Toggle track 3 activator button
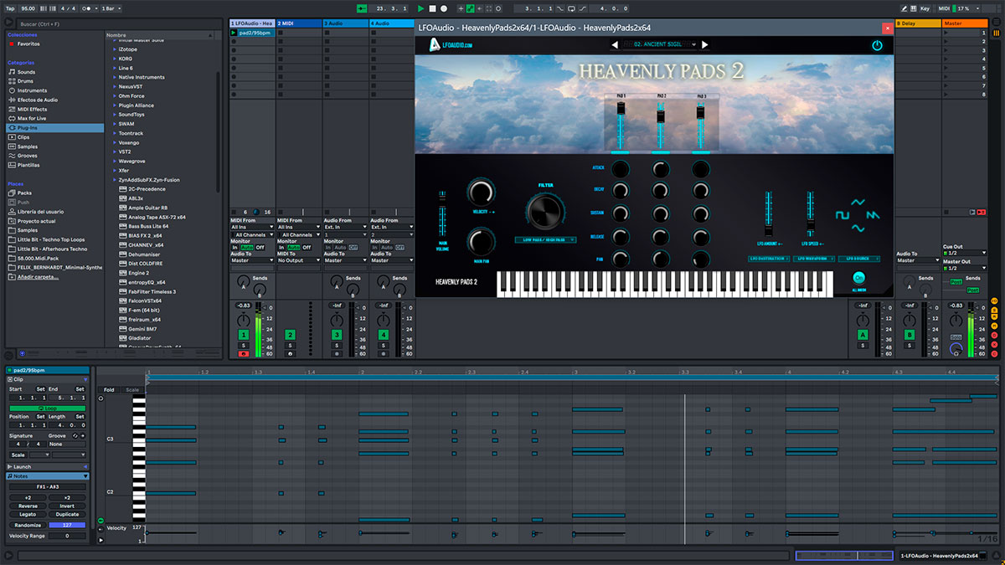 [337, 335]
